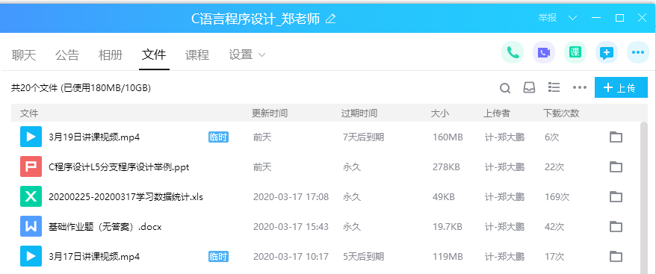Open folder for 3月19日讲课视频.mp4
This screenshot has height=274, width=656.
tap(616, 137)
